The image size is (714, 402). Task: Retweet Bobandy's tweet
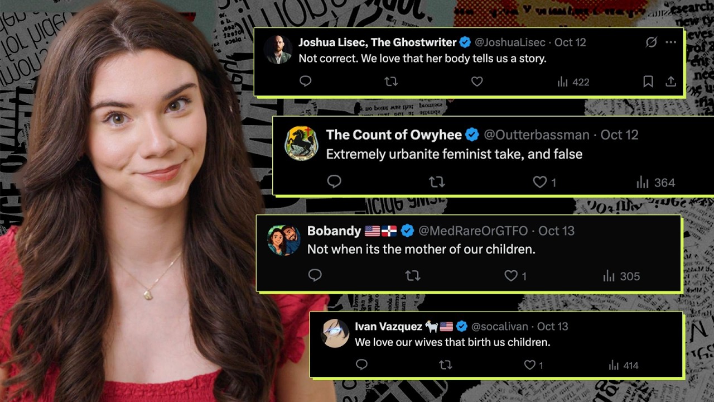pyautogui.click(x=413, y=276)
